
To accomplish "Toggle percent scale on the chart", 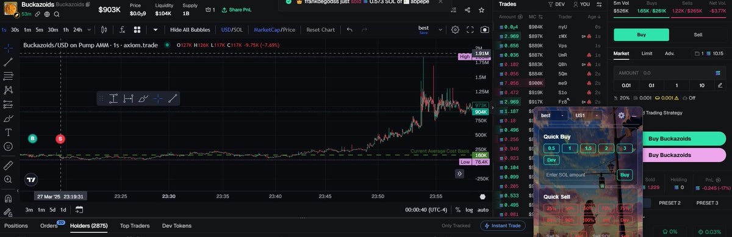I will pos(457,210).
